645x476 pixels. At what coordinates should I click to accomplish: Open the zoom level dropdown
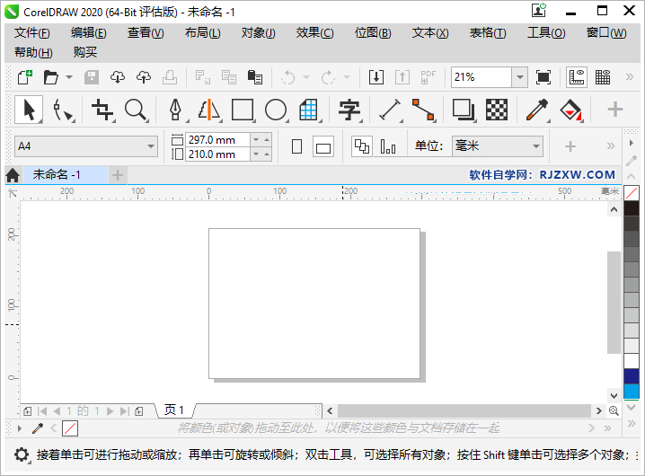pyautogui.click(x=520, y=77)
